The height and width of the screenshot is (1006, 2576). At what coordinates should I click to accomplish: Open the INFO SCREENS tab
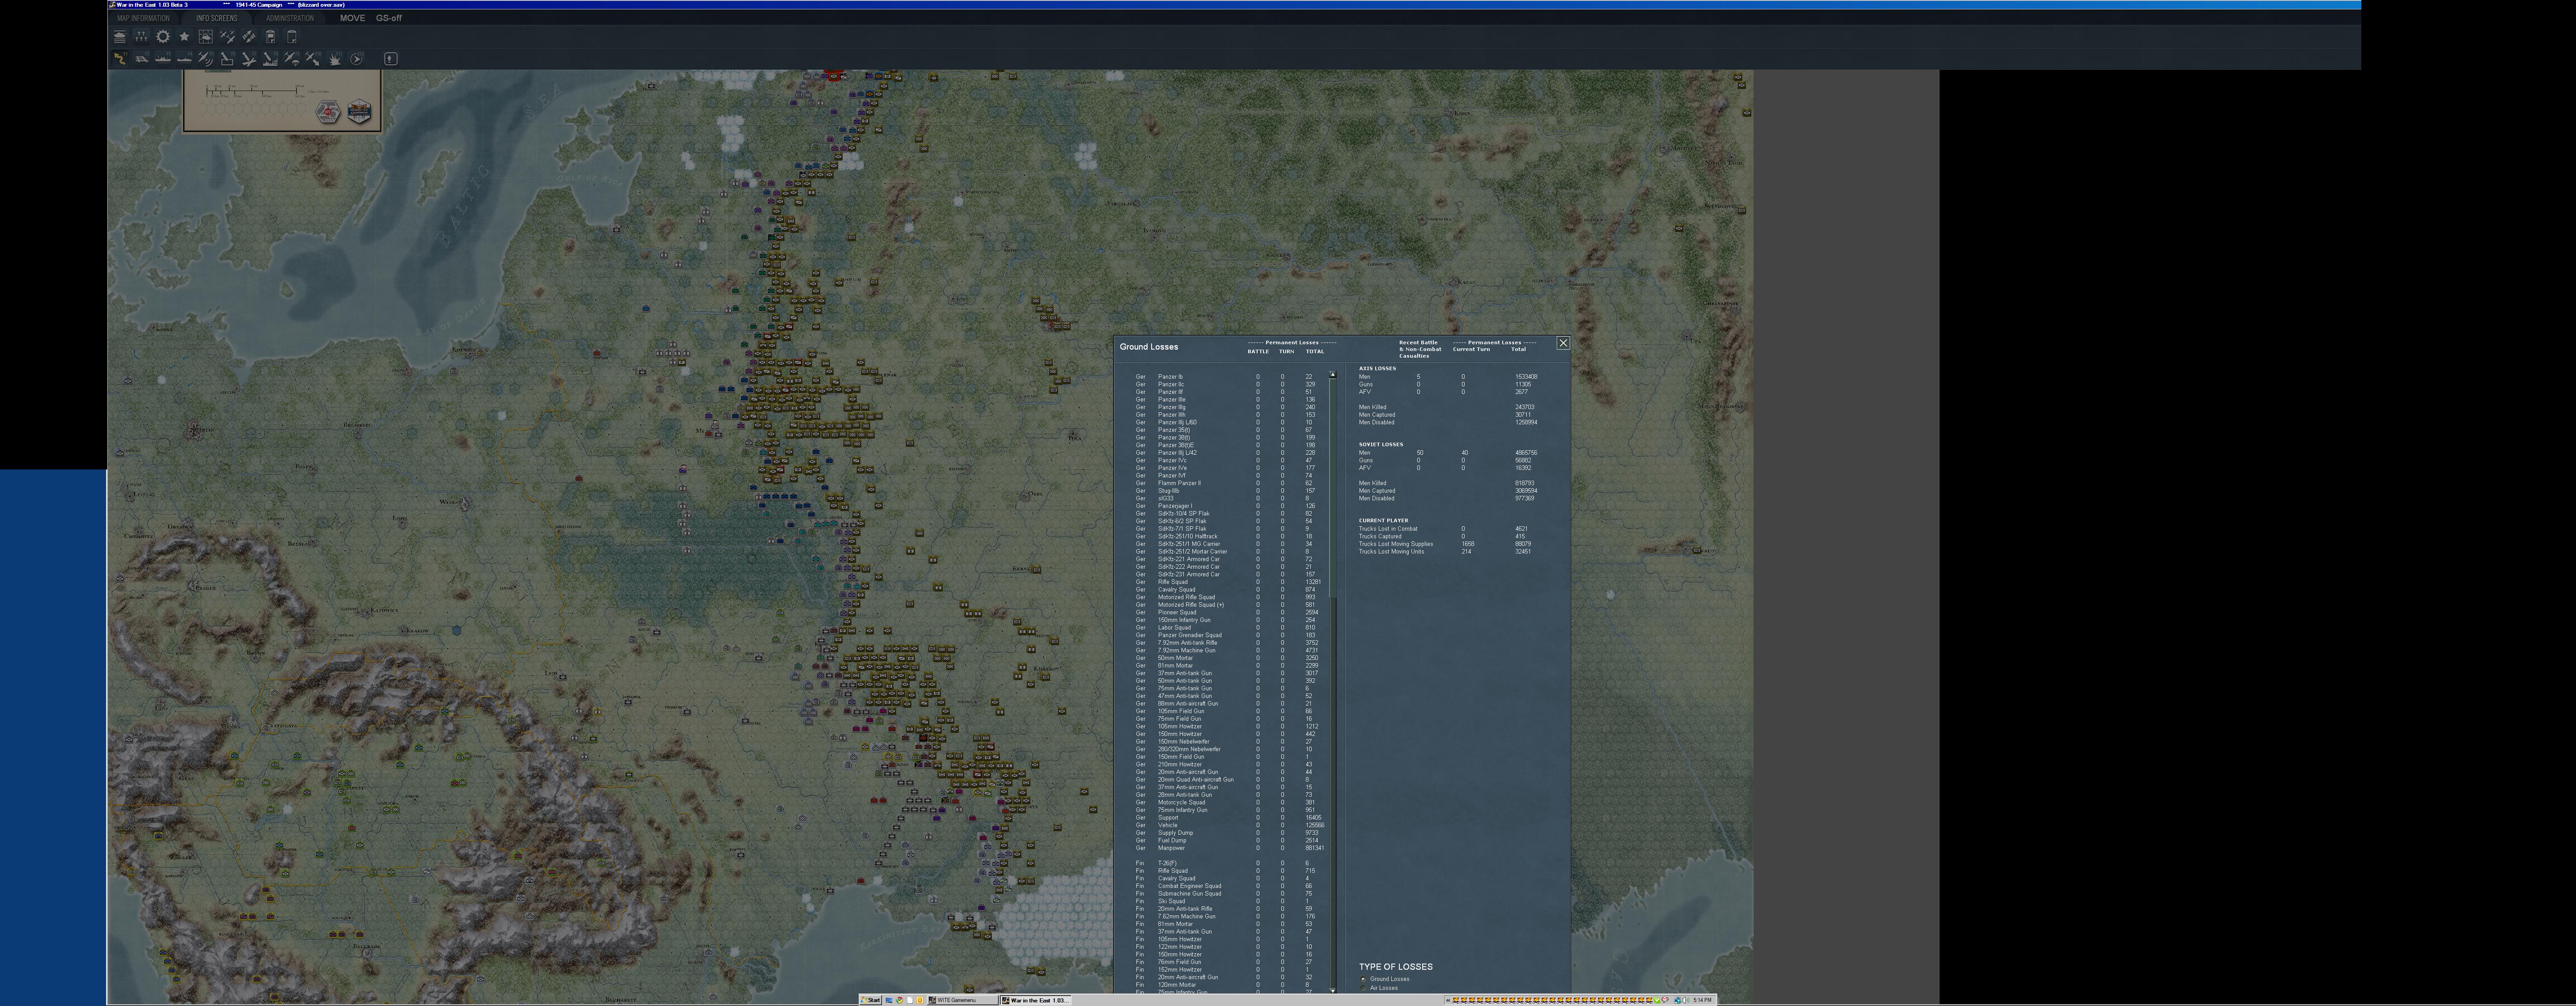point(217,18)
